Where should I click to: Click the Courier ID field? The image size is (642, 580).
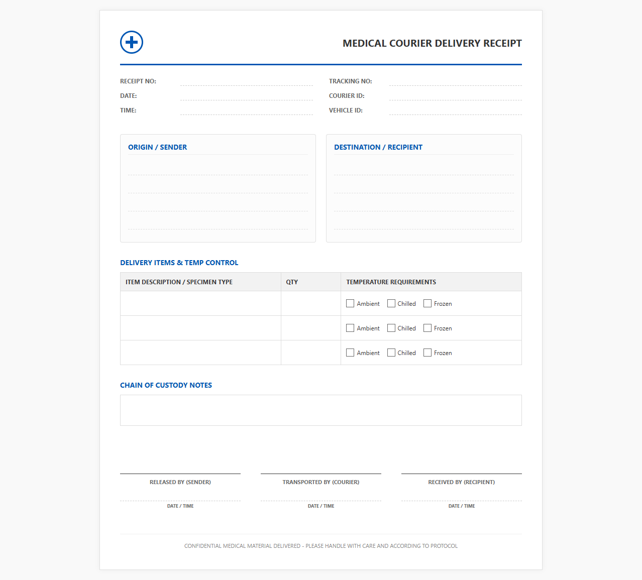(x=456, y=96)
